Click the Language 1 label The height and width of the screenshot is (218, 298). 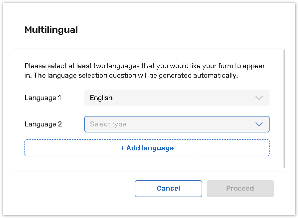43,98
